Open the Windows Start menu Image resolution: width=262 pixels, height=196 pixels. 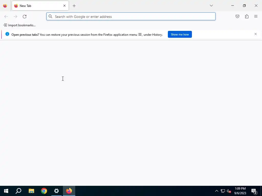pos(6,191)
